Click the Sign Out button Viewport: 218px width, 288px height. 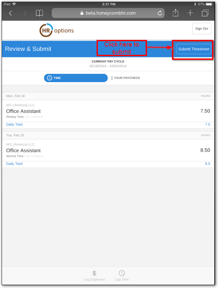tap(201, 29)
